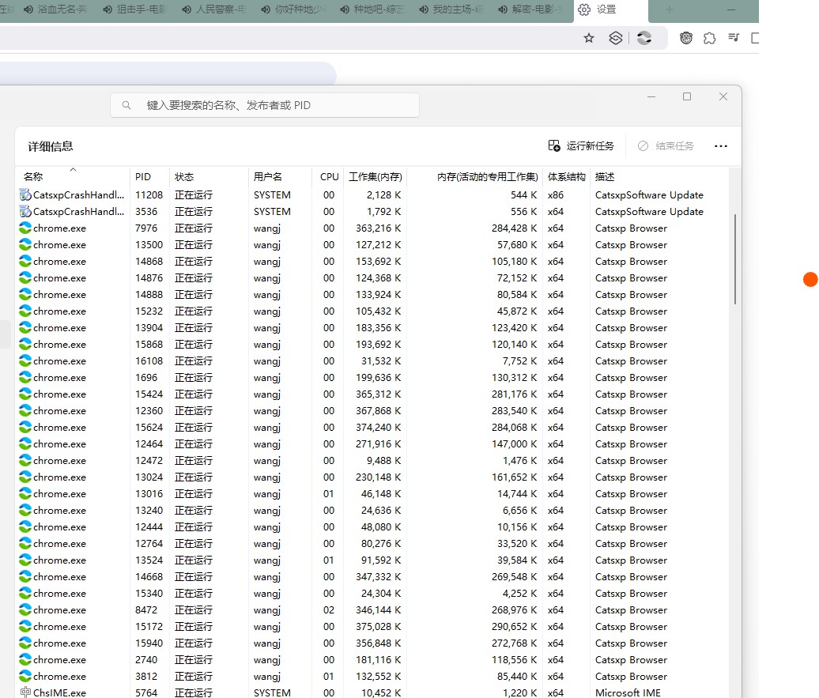Screen dimensions: 819x698
Task: Toggle sort direction with the chevron above 名称
Action: [x=73, y=169]
